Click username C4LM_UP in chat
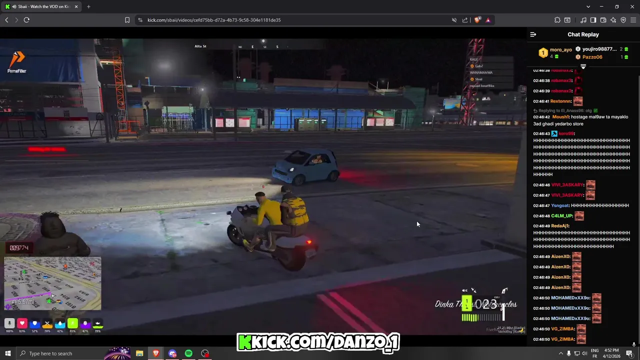 562,216
